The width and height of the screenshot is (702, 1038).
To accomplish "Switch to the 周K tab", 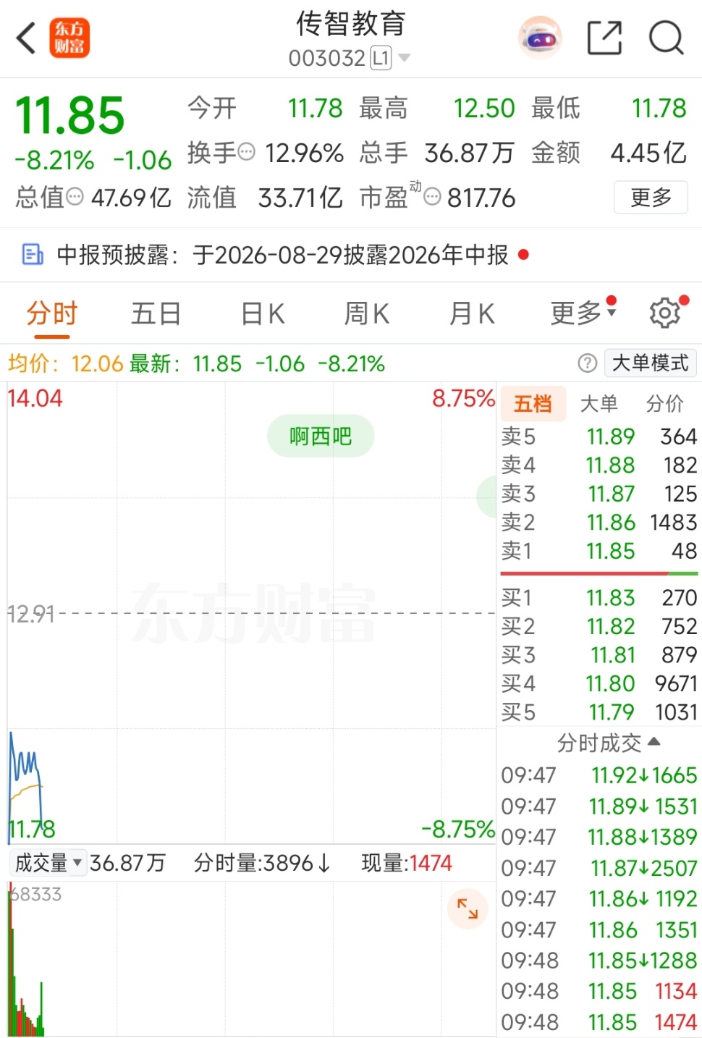I will (366, 313).
